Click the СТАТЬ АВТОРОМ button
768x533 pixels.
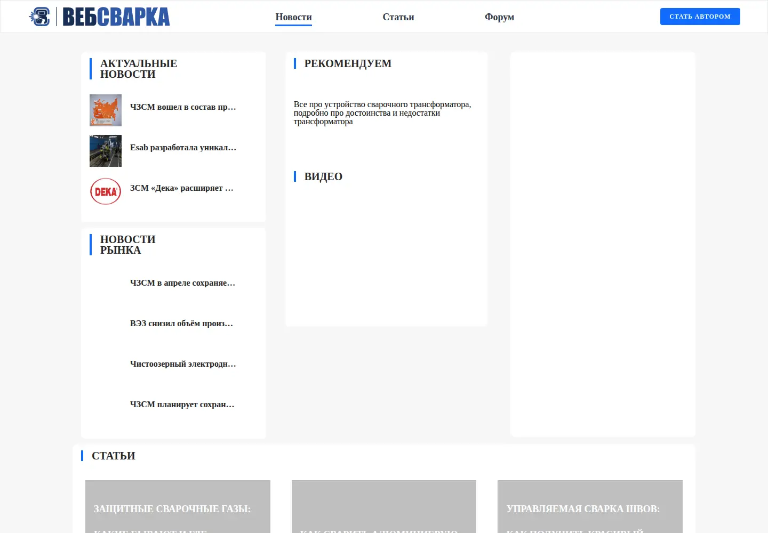700,17
